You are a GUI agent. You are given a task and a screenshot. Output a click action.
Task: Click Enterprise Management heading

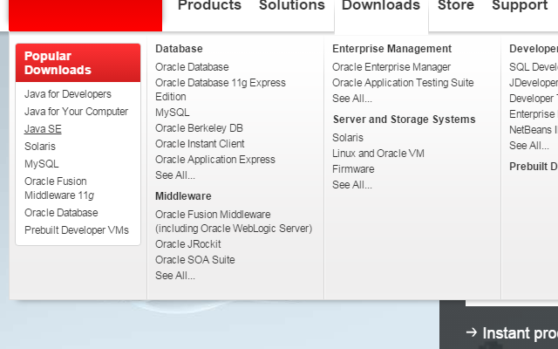pos(391,49)
